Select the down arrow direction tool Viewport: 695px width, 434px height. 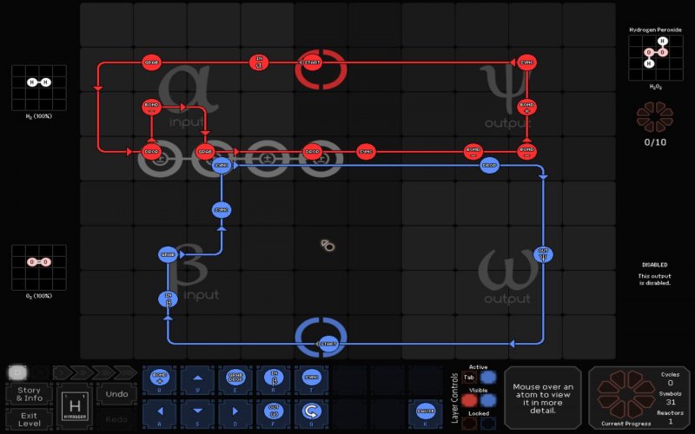click(x=197, y=411)
